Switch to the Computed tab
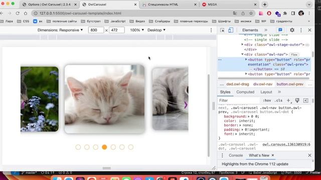This screenshot has width=321, height=180. [245, 92]
